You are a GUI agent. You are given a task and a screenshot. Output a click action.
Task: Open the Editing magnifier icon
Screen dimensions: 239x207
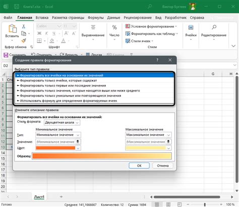coord(214,27)
